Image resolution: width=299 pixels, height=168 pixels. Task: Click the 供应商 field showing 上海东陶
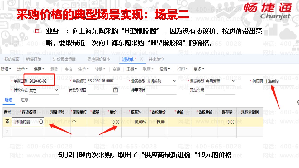click(279, 82)
